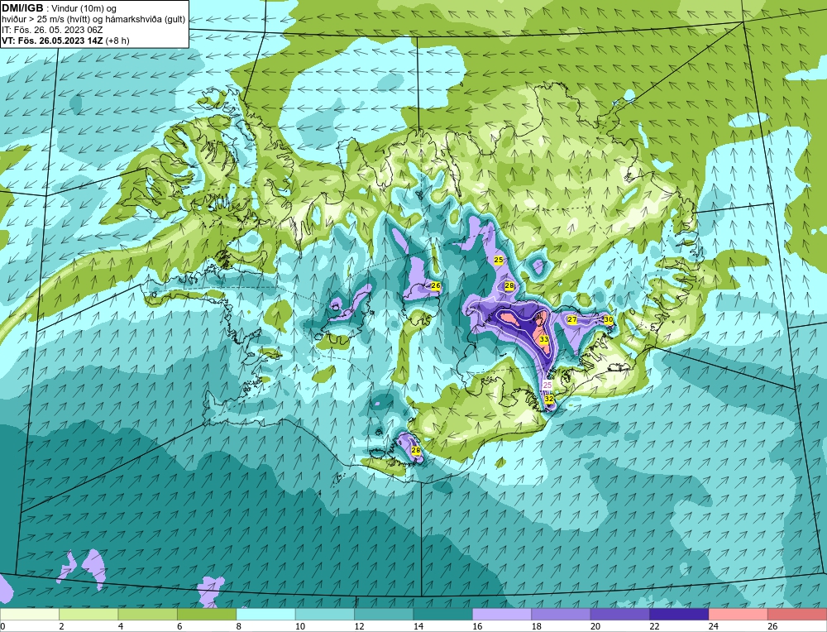Click the 2–4 m/s light green legend swatch

(88, 614)
